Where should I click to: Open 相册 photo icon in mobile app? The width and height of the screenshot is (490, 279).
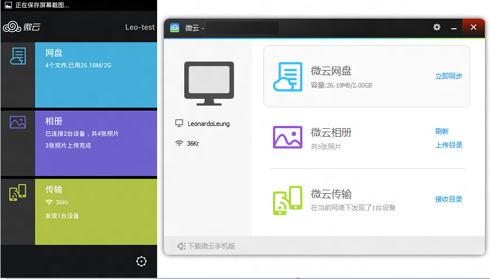18,122
